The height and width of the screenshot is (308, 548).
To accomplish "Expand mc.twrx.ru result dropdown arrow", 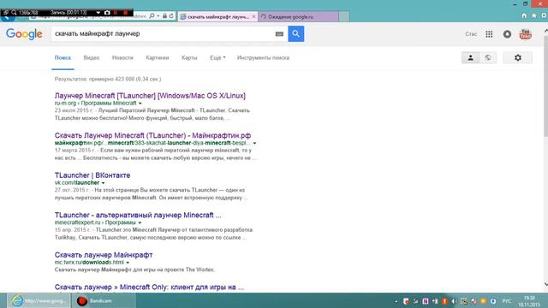I will [128, 263].
